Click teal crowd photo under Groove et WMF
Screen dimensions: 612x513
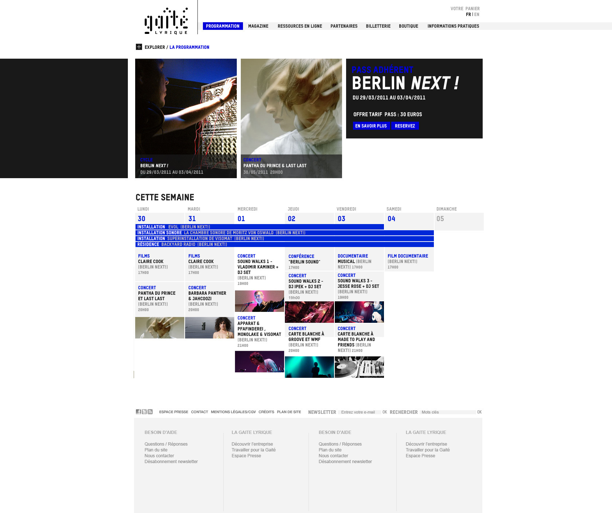tap(309, 367)
